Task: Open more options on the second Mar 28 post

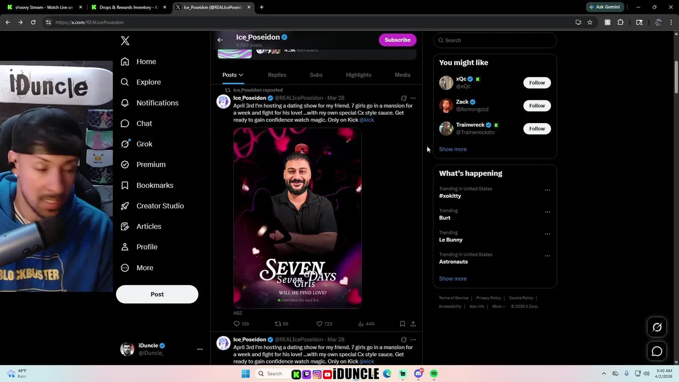Action: [413, 340]
